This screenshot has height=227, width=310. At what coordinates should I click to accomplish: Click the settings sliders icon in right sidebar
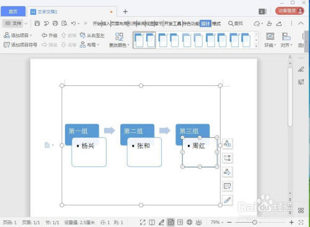301,82
